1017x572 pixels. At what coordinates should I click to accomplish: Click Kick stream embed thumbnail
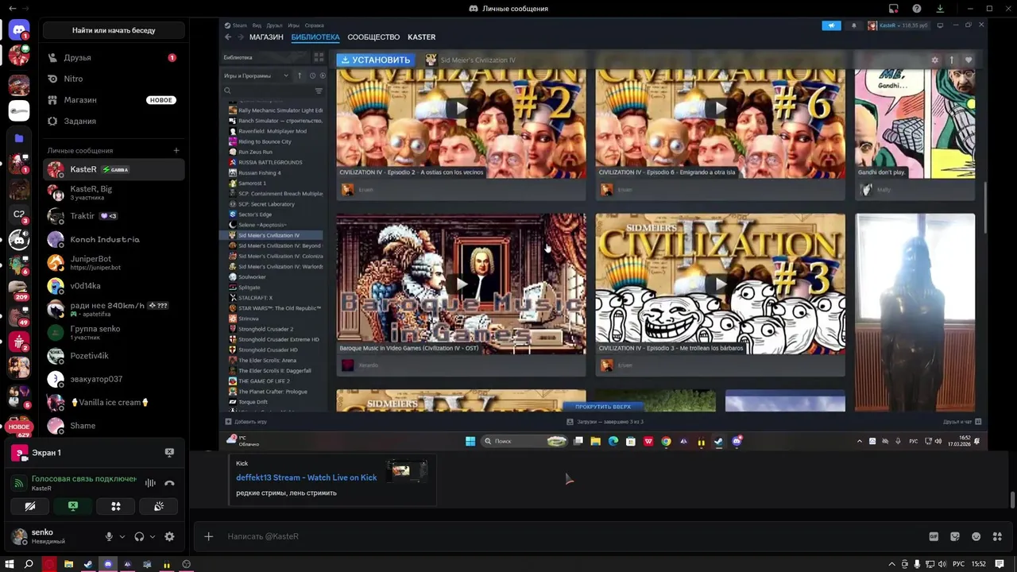tap(407, 470)
